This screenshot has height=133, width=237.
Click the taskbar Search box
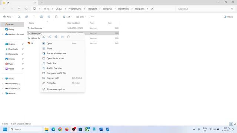tap(26, 129)
